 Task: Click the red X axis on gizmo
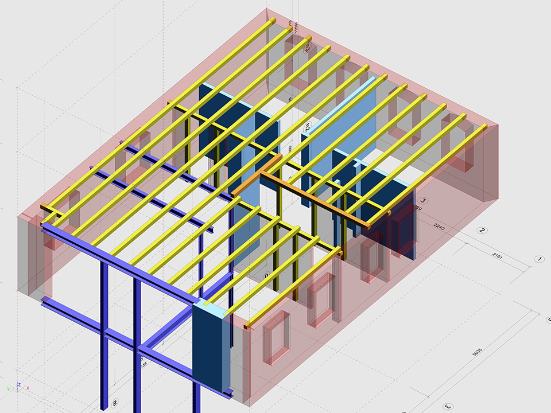click(x=25, y=388)
